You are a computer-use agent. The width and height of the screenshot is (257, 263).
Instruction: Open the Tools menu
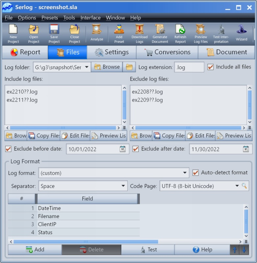pos(69,18)
